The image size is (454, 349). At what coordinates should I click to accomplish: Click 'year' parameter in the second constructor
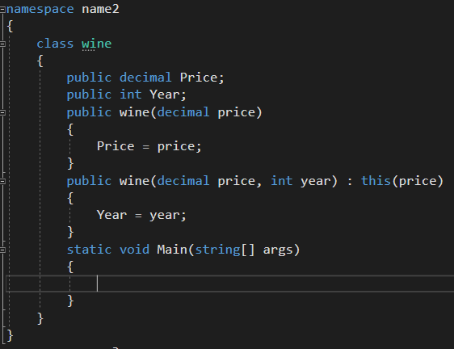pos(316,182)
